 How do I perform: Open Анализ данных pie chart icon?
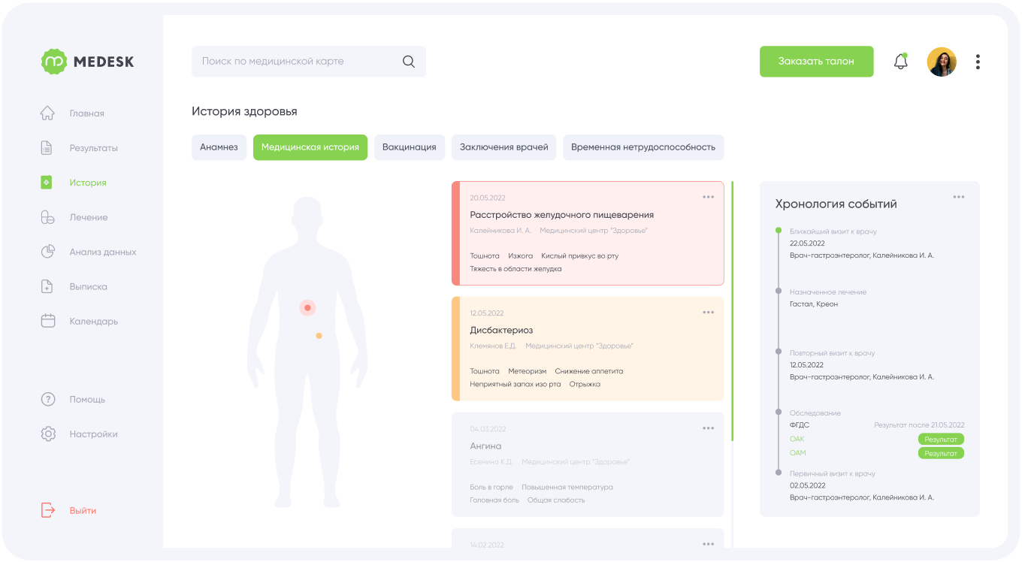pos(47,252)
